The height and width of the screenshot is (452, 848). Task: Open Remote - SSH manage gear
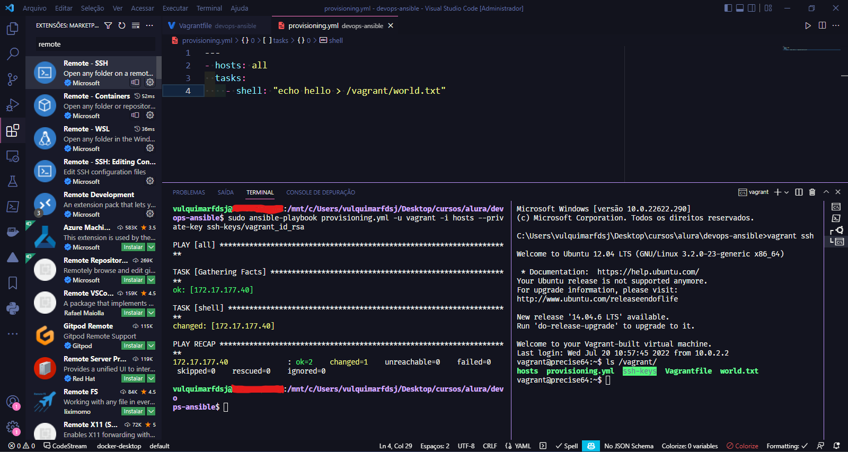click(150, 82)
